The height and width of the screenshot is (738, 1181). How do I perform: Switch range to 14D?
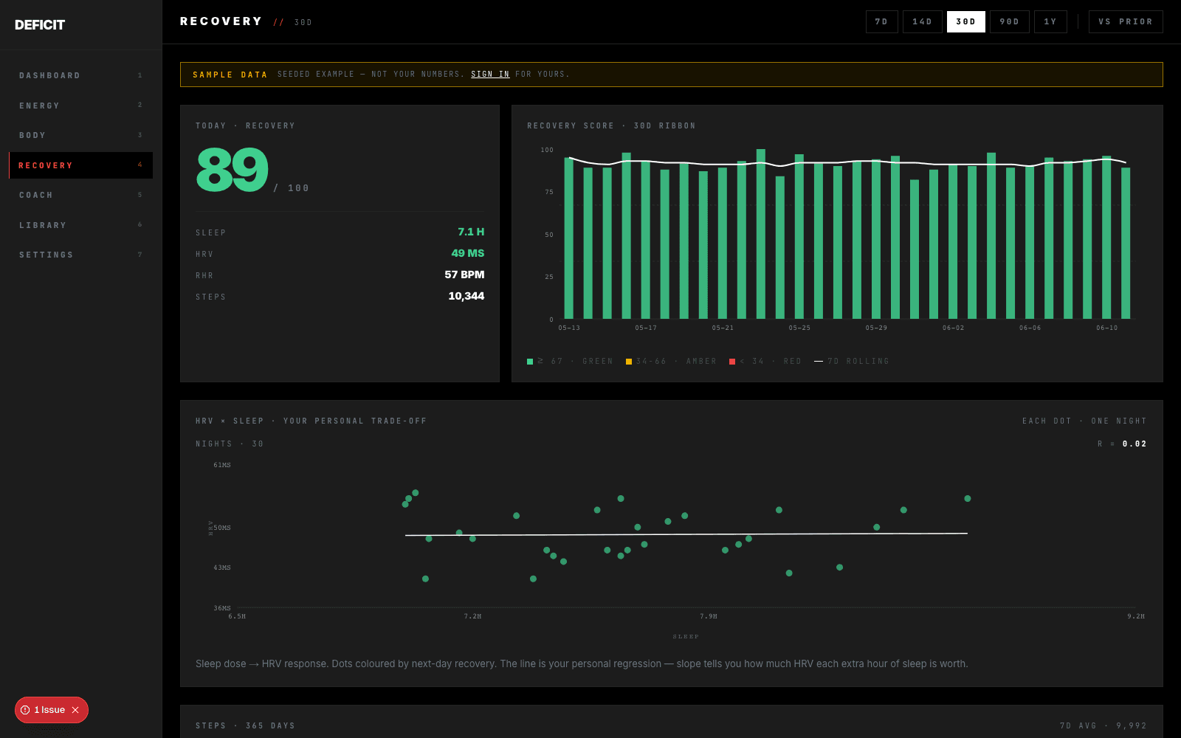point(923,21)
